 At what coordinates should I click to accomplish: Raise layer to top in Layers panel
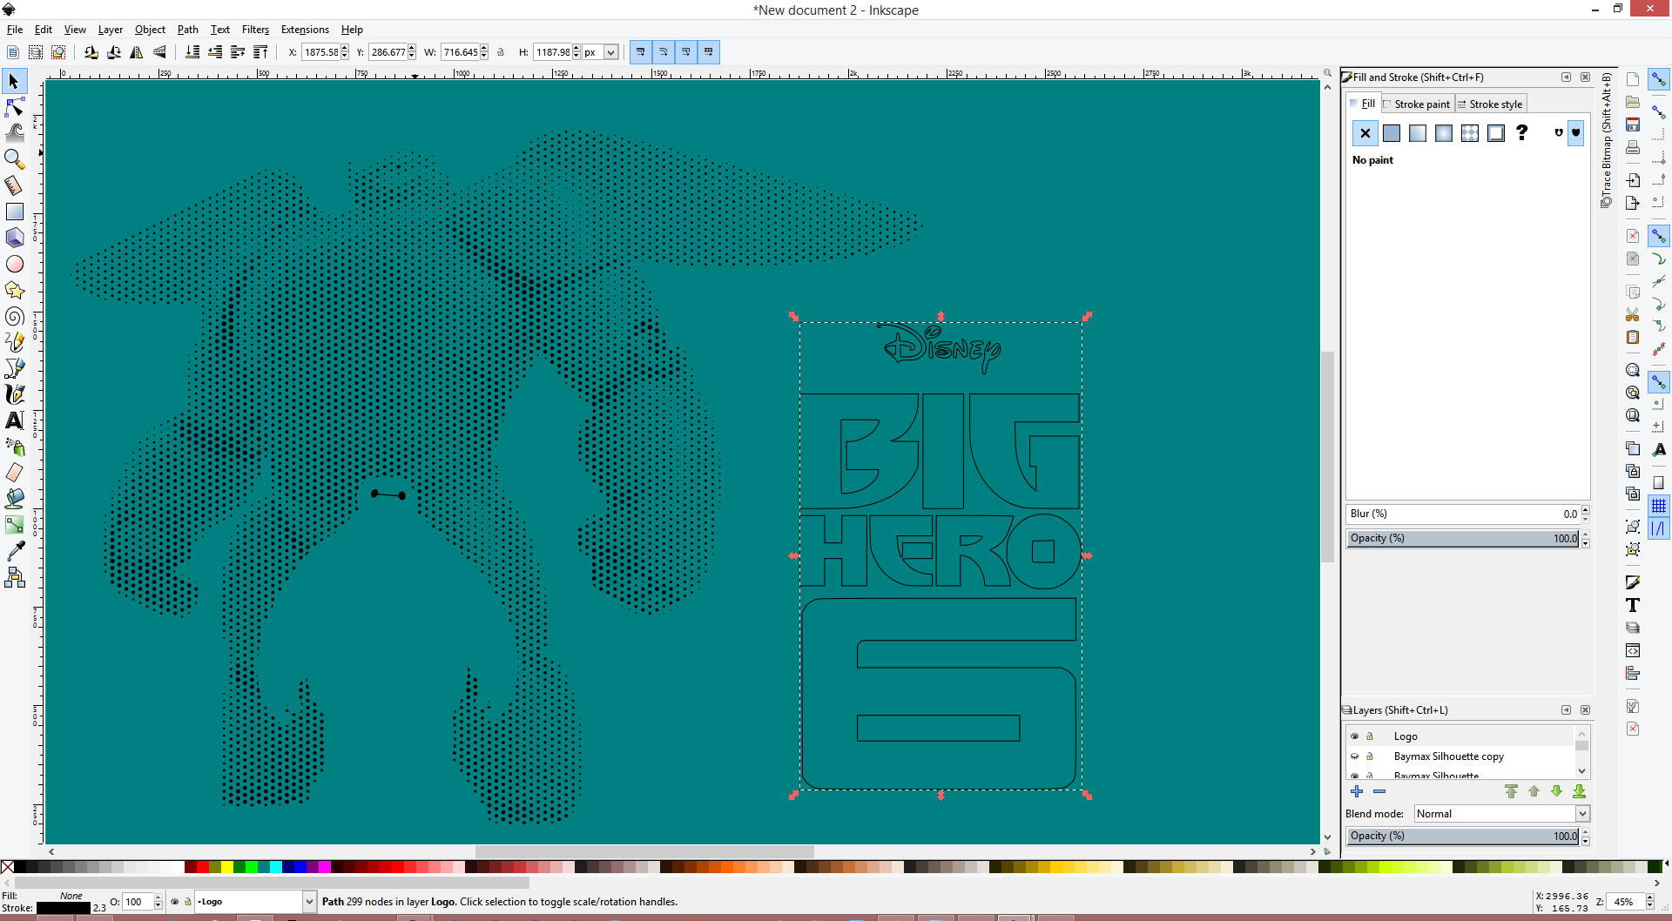(x=1511, y=791)
